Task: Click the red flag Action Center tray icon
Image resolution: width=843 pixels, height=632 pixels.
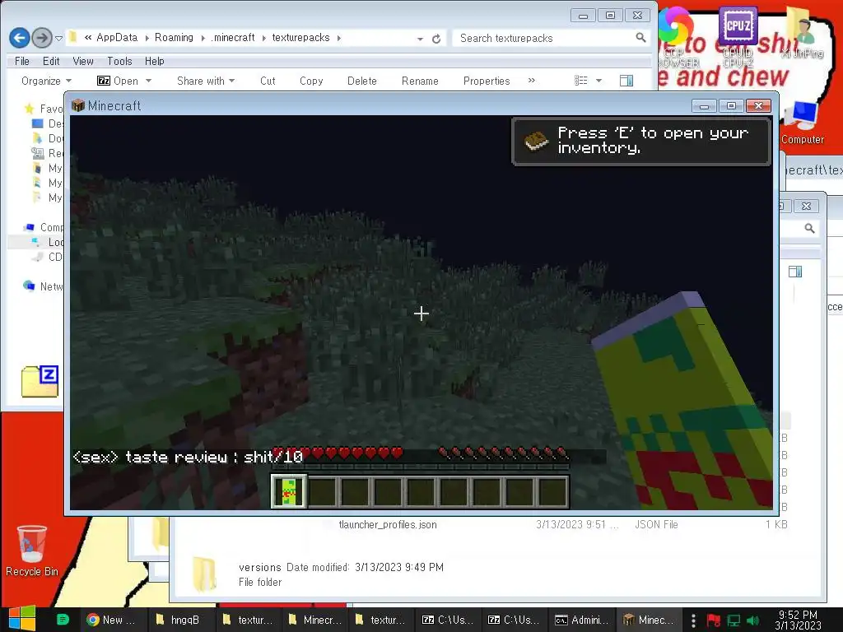Action: 714,620
